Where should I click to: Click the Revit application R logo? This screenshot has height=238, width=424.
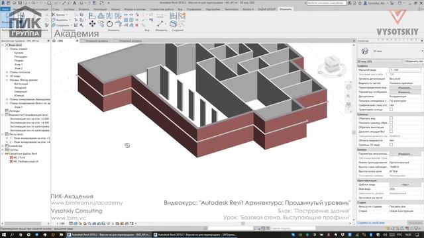pos(3,3)
